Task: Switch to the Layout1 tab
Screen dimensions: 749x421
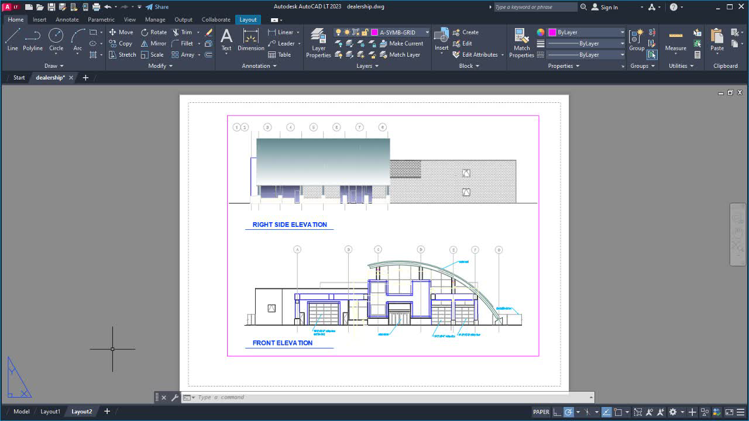Action: (50, 411)
